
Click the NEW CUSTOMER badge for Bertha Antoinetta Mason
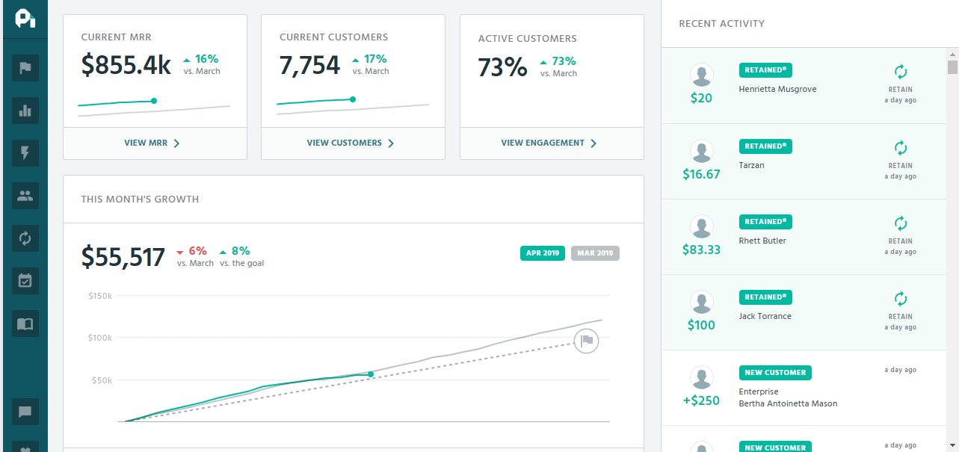(775, 372)
